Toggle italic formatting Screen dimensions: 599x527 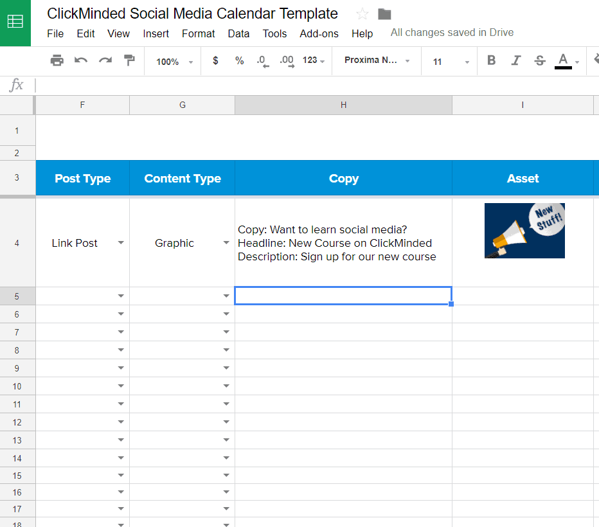pos(515,61)
